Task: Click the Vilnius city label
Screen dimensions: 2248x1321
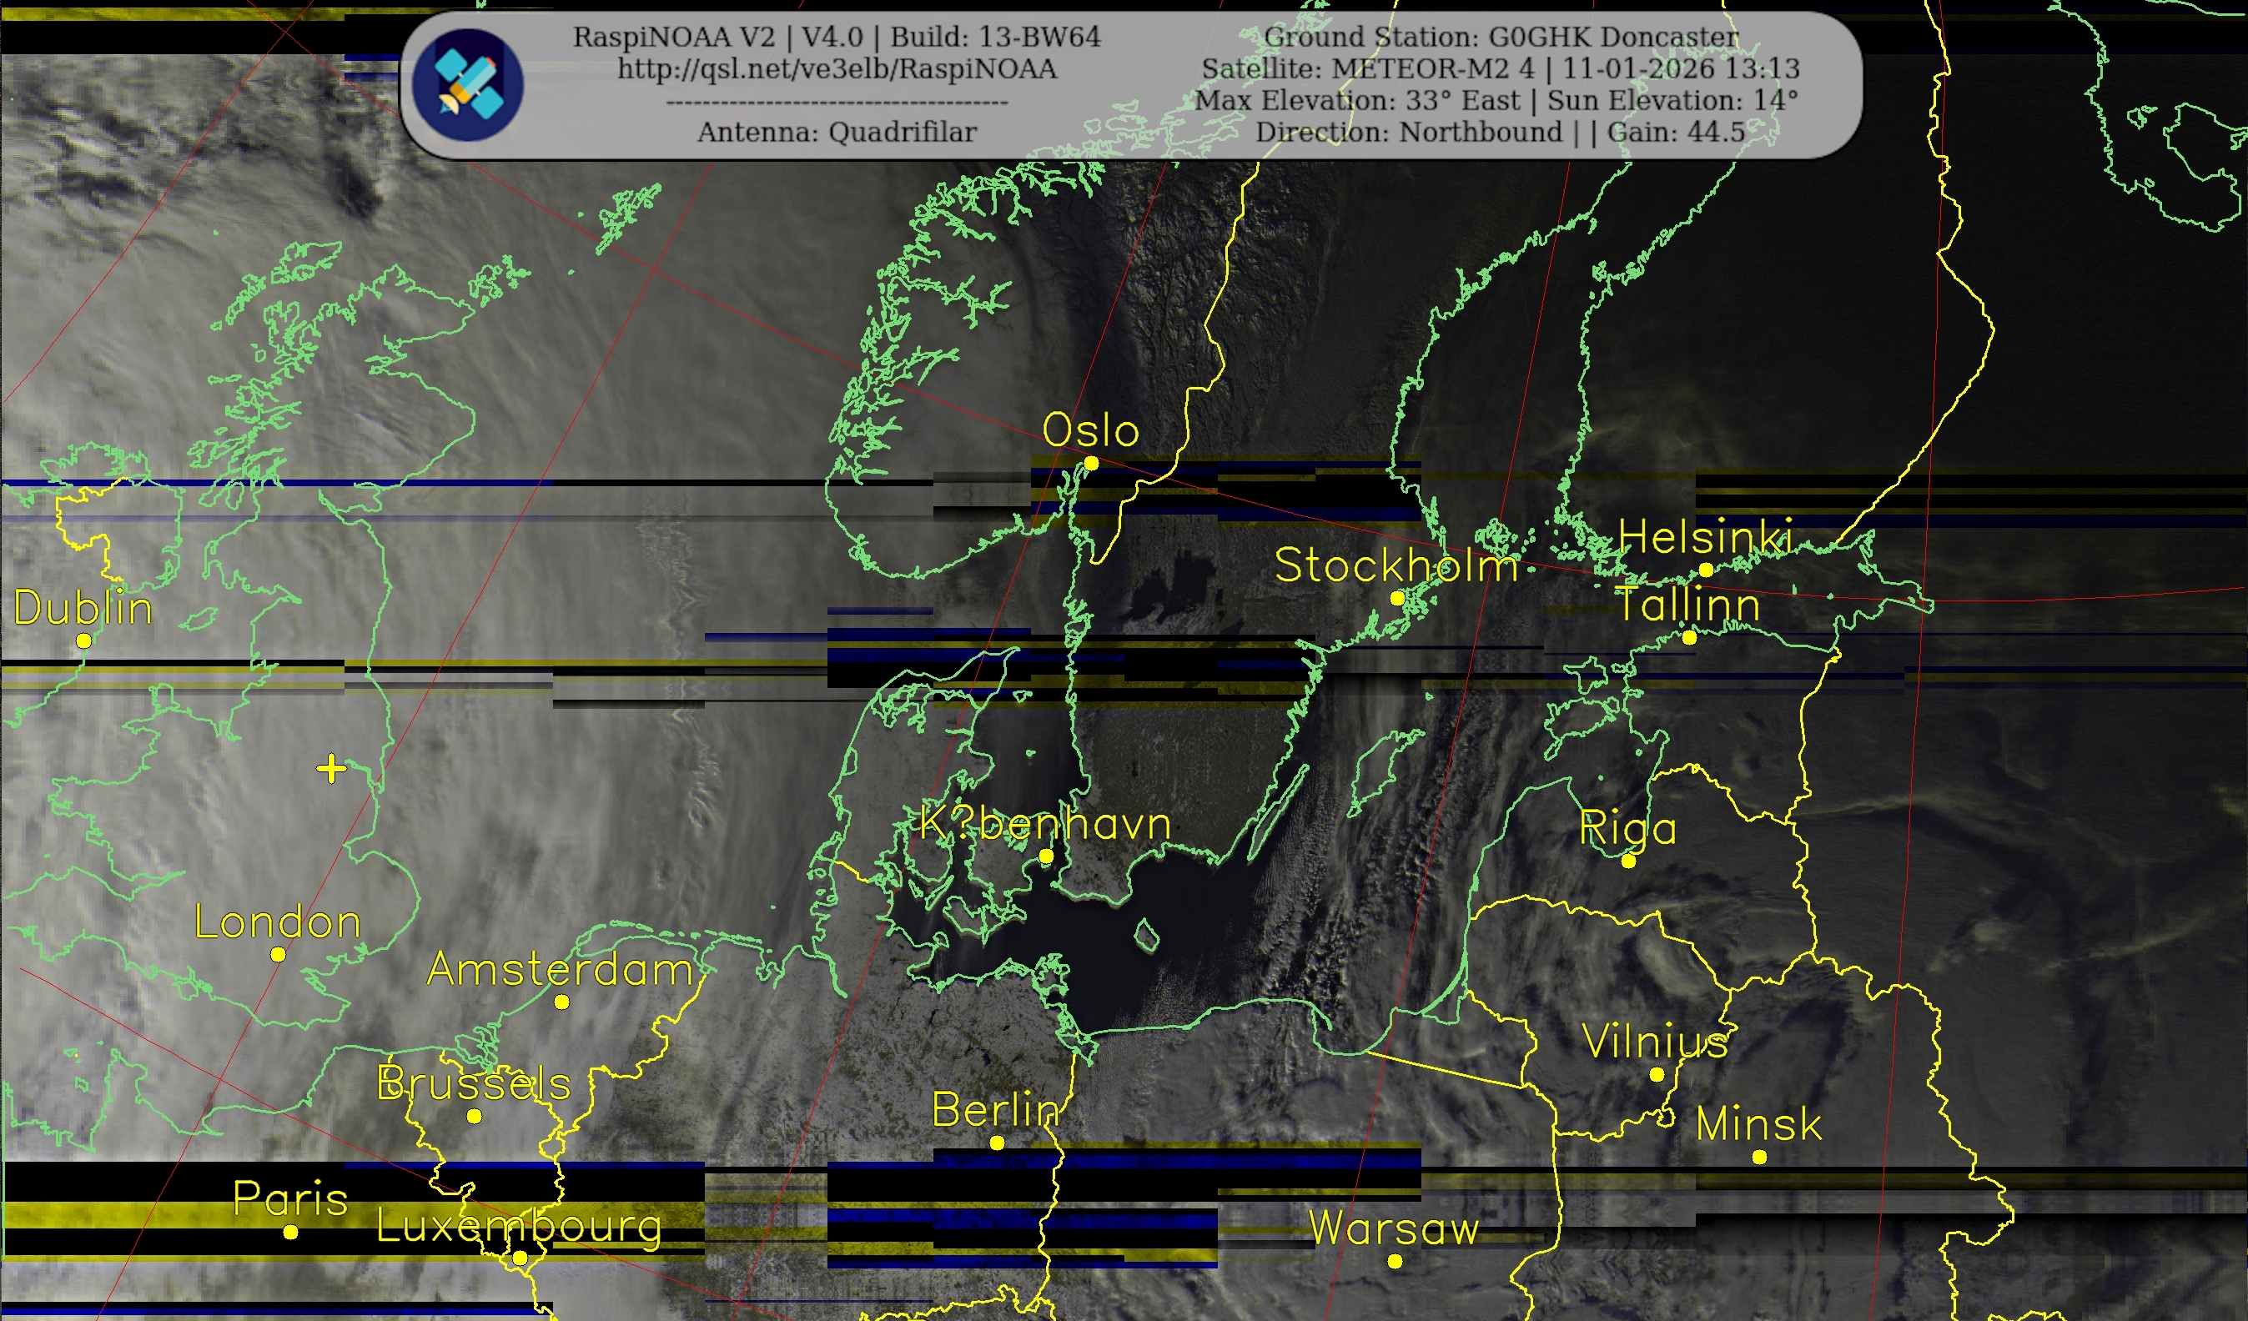Action: pos(1655,1041)
